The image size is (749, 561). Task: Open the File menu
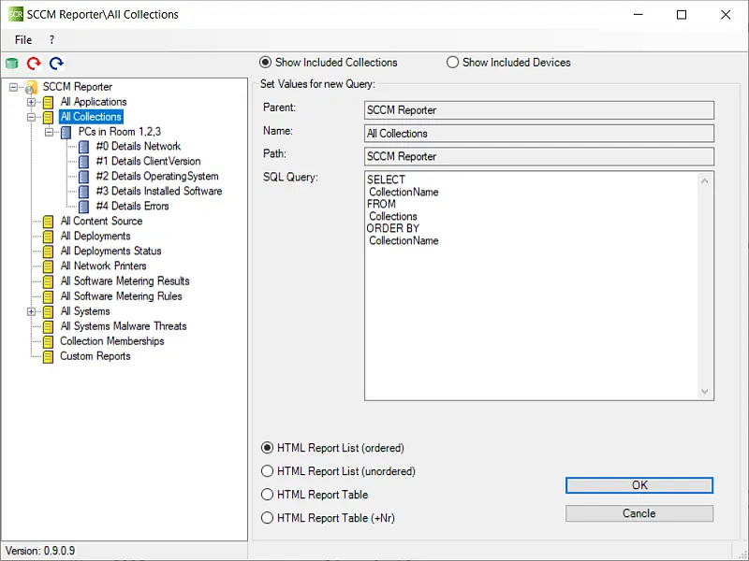pos(23,40)
